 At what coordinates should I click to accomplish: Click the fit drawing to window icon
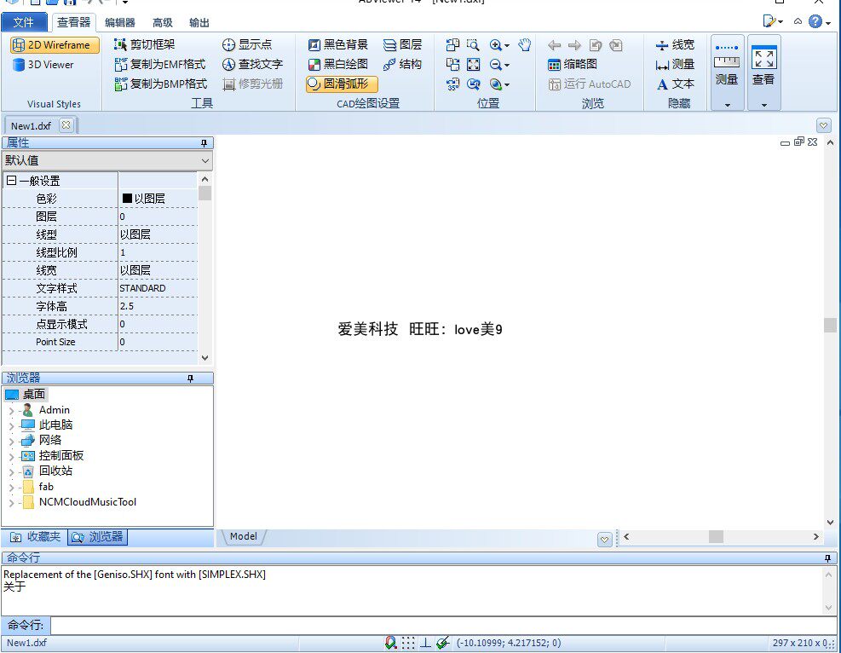(473, 65)
